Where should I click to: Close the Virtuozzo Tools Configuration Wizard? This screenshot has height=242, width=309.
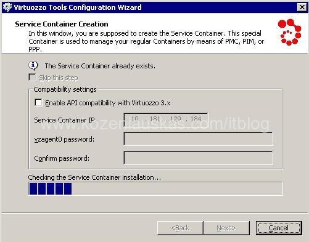[x=302, y=7]
